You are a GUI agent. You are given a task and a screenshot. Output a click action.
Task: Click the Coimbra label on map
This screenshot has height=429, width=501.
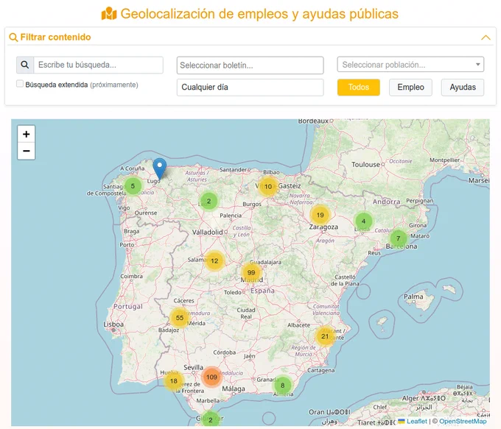tap(131, 276)
